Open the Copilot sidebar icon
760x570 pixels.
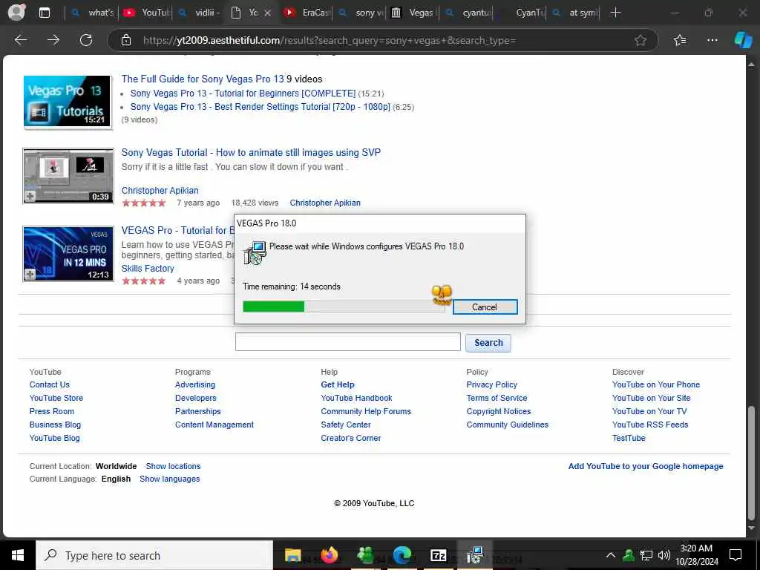tap(743, 40)
